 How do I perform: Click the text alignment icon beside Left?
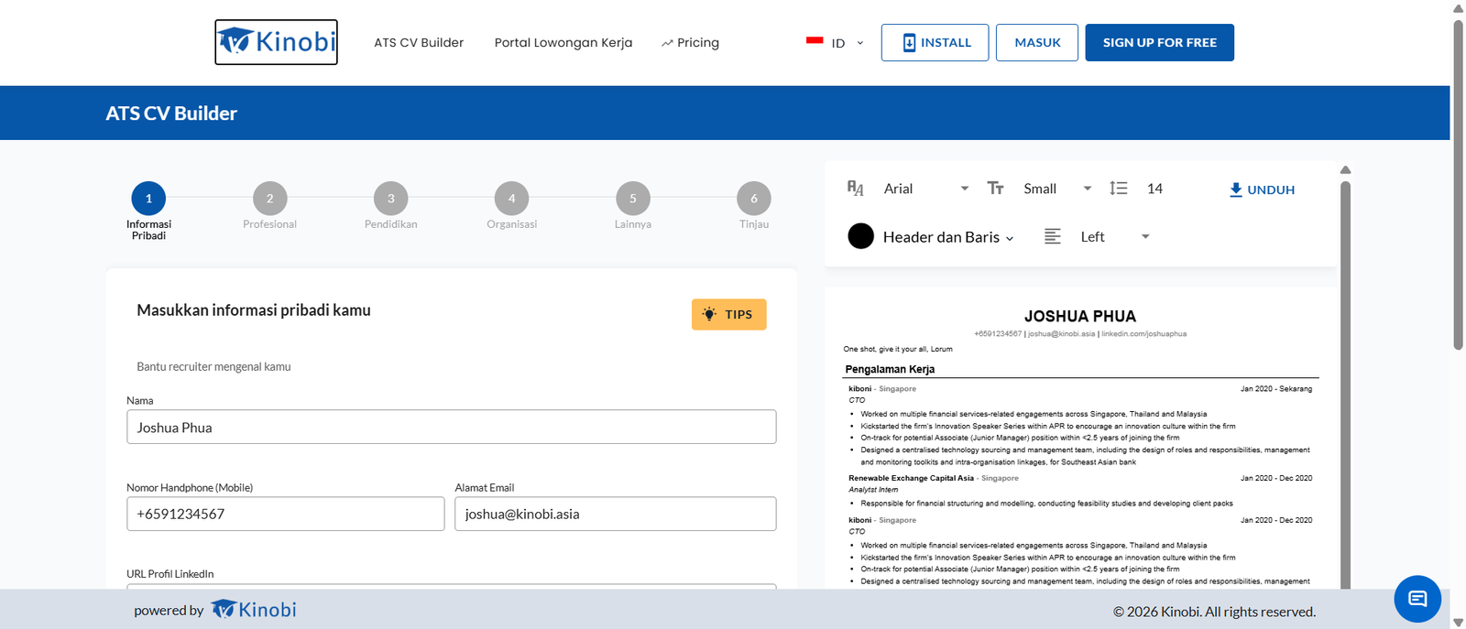click(1053, 237)
